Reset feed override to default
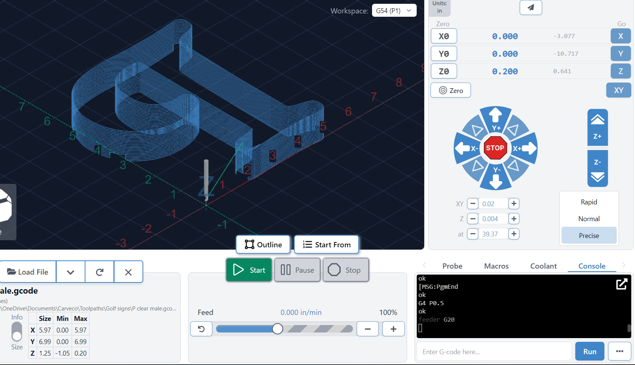635x365 pixels. pos(201,329)
